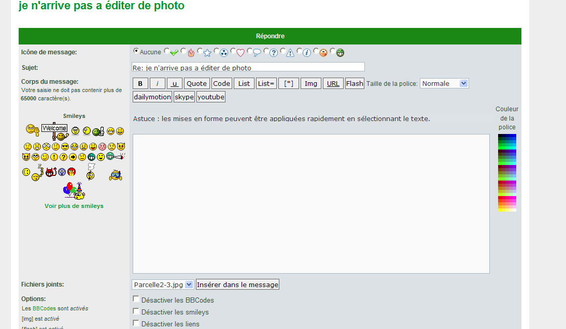Enable Désactiver les smileys checkbox
Image resolution: width=566 pixels, height=329 pixels.
136,311
